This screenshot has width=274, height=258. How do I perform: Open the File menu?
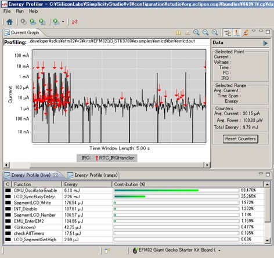pos(7,11)
